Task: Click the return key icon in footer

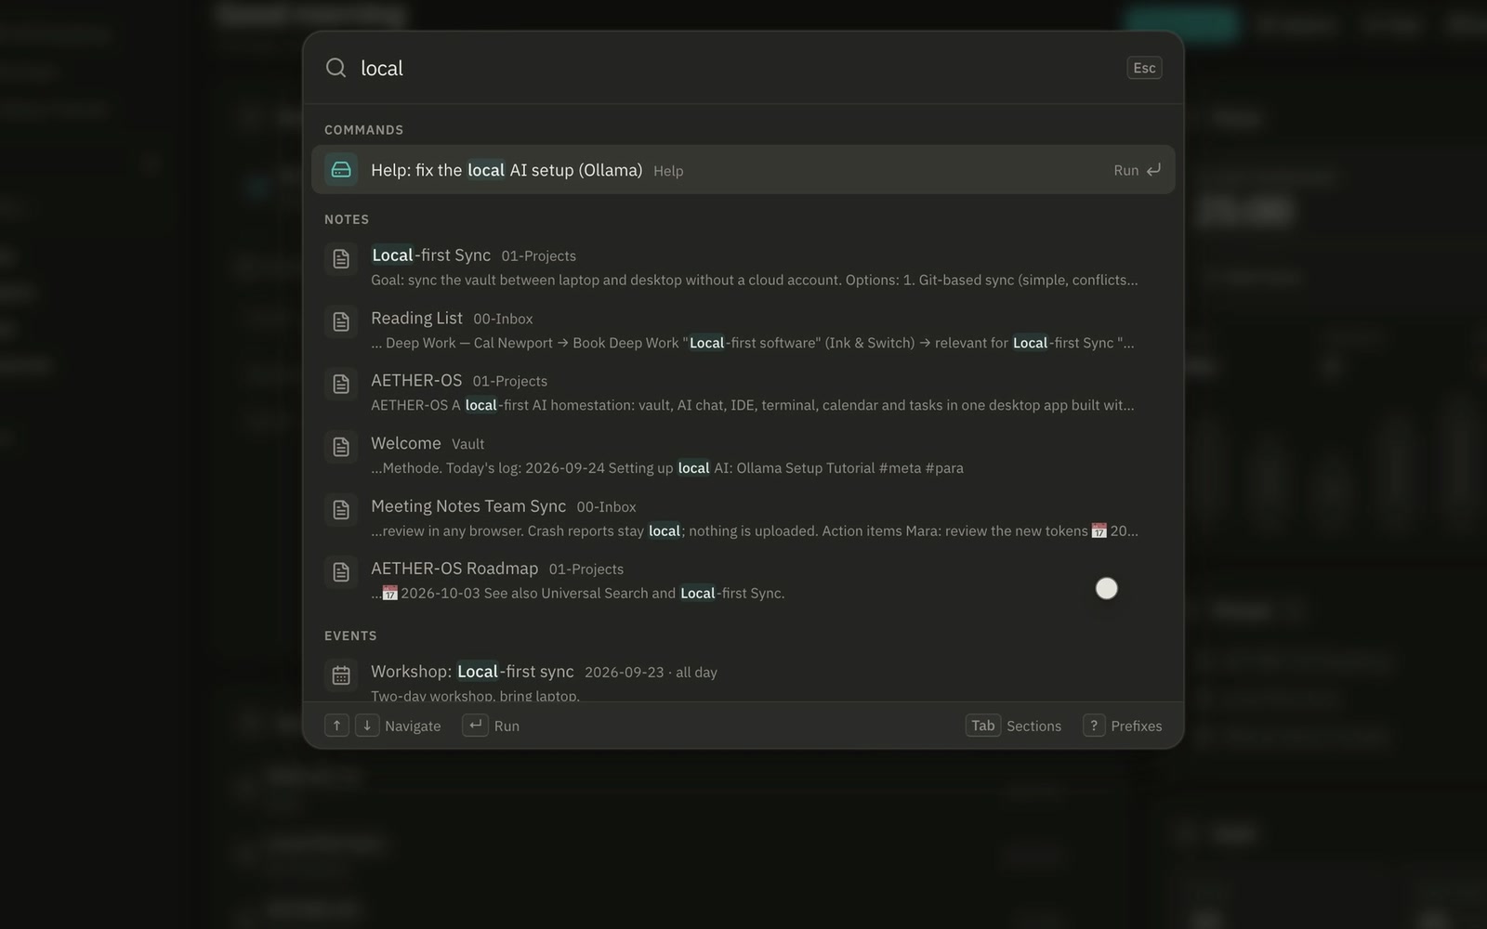Action: point(475,726)
